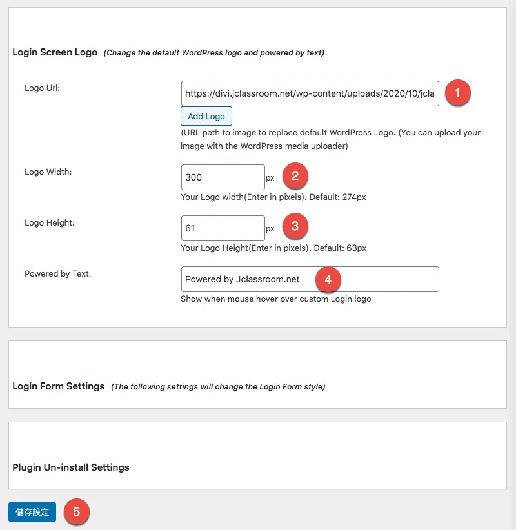Select the Logo Height input box
Image resolution: width=516 pixels, height=530 pixels.
pos(223,228)
